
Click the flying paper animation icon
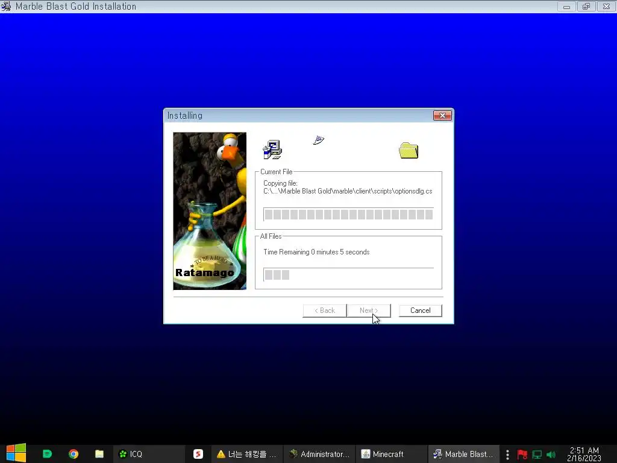pos(318,140)
